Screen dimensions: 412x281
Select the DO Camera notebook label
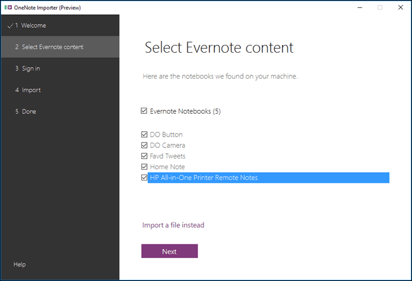[167, 146]
